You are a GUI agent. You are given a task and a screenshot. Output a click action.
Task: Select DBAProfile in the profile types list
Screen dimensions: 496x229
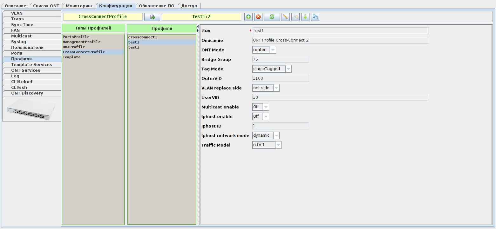[x=74, y=47]
